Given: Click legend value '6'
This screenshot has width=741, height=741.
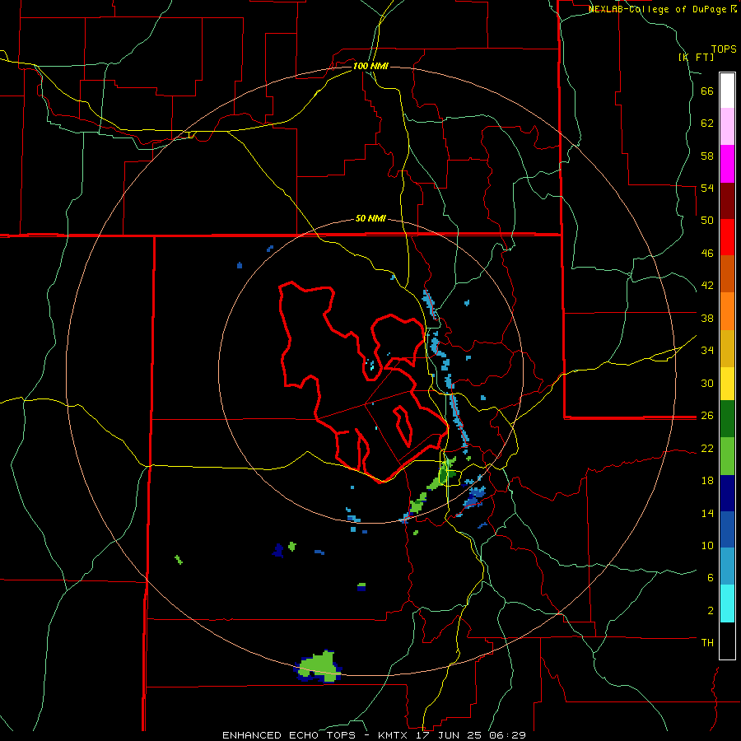Looking at the screenshot, I should [x=711, y=578].
